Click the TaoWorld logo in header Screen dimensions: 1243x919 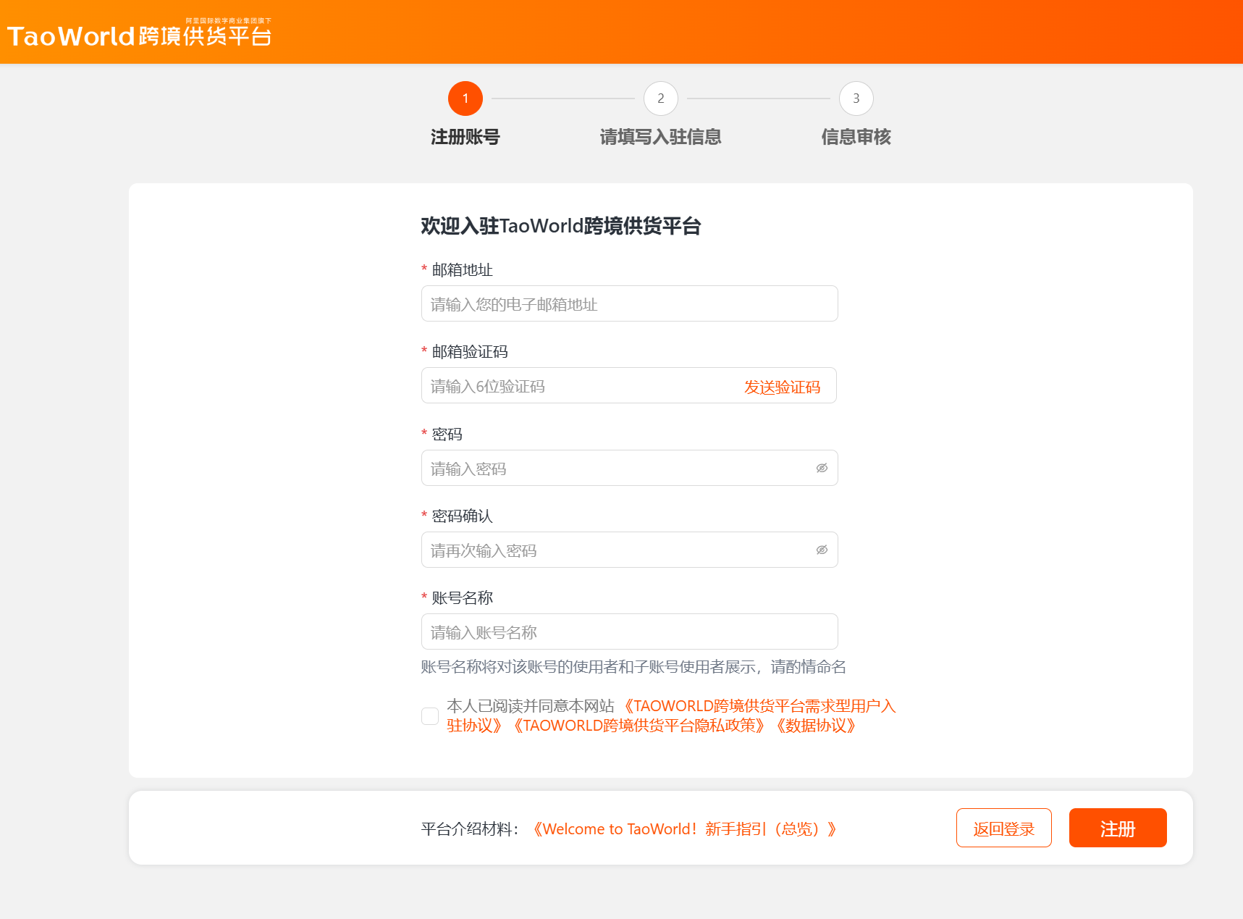[x=139, y=35]
